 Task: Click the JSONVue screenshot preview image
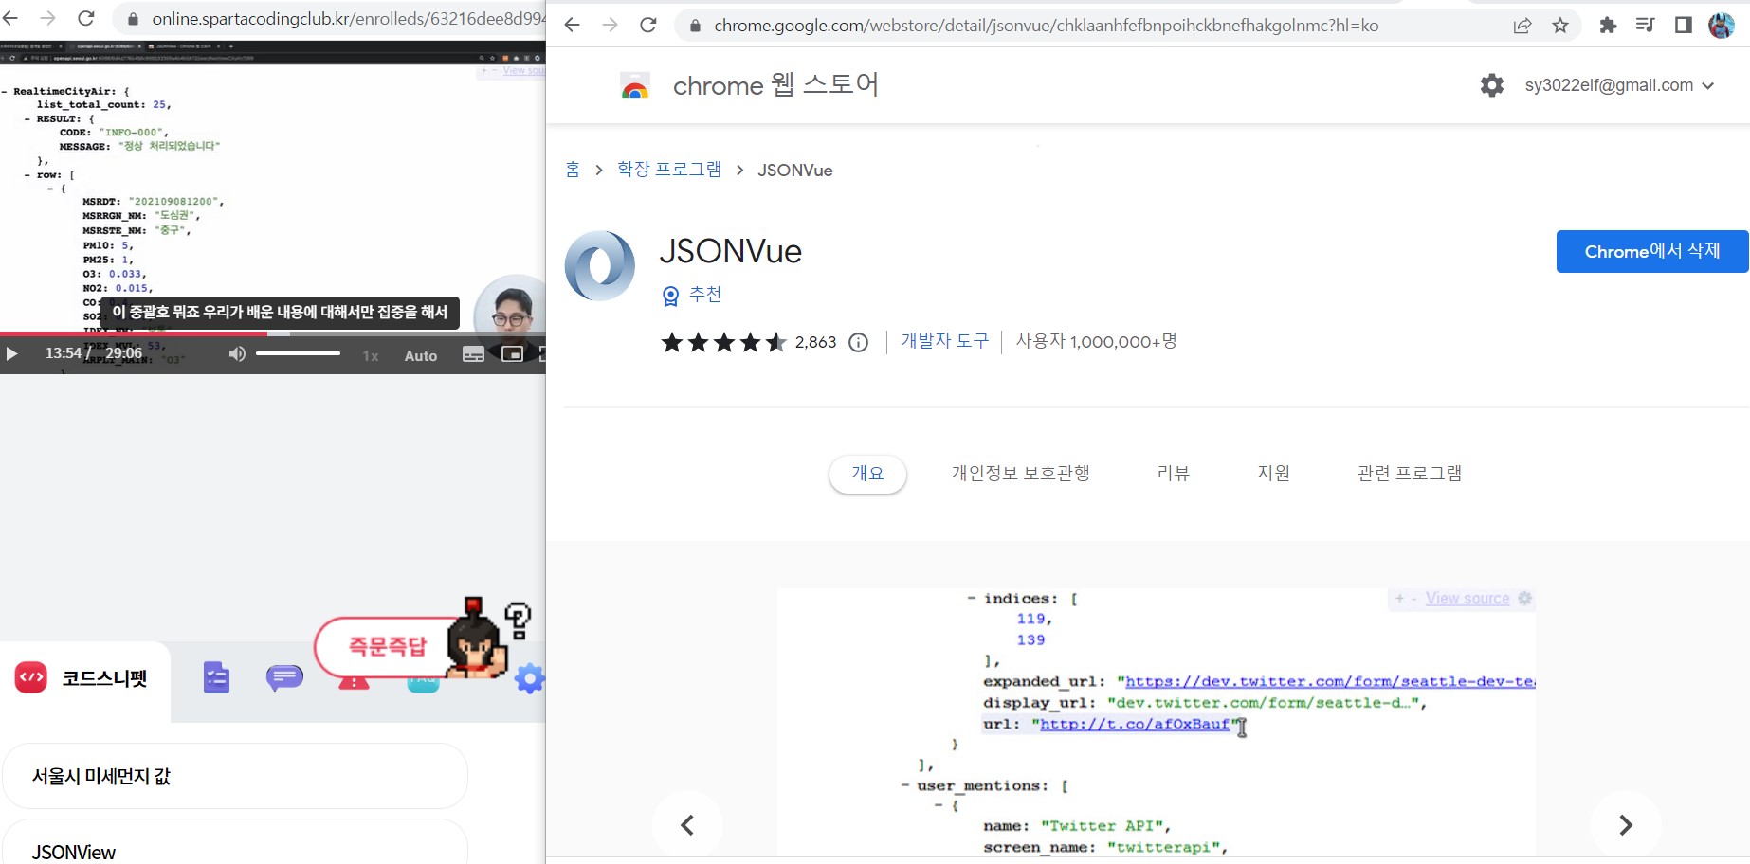pos(1156,723)
